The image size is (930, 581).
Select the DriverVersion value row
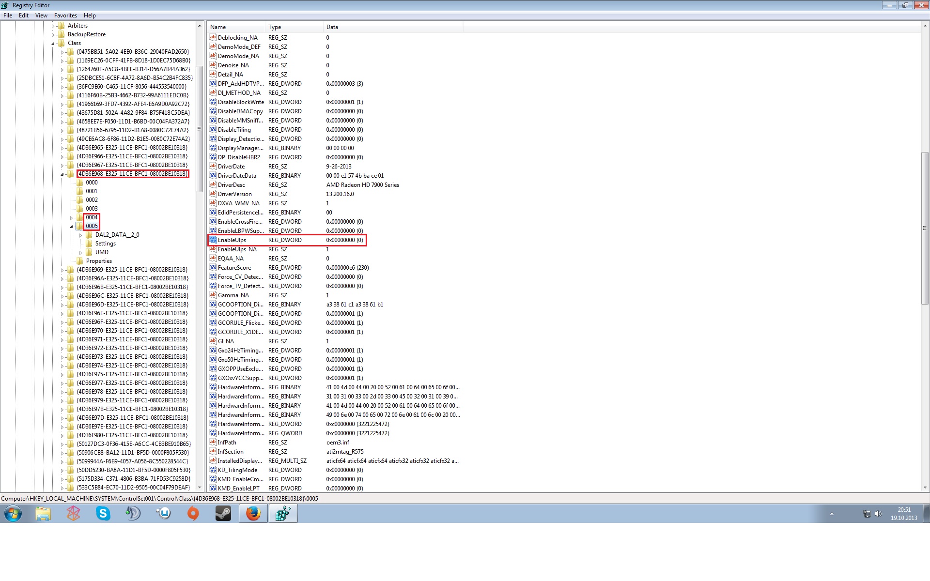(x=335, y=194)
